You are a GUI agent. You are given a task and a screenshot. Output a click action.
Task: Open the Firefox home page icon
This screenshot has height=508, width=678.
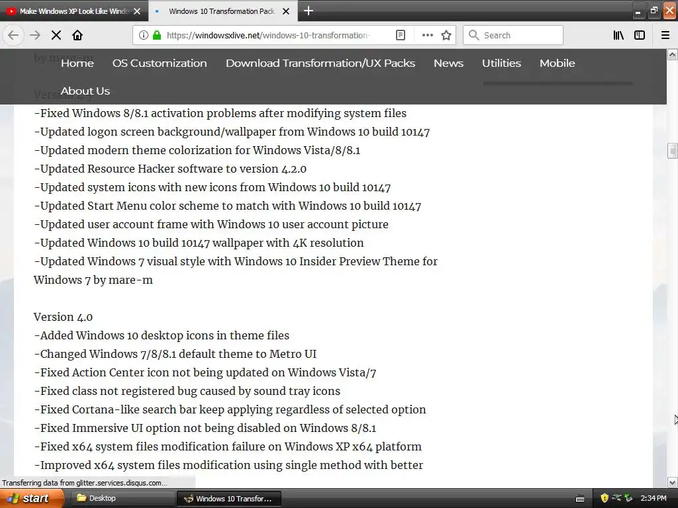[77, 35]
